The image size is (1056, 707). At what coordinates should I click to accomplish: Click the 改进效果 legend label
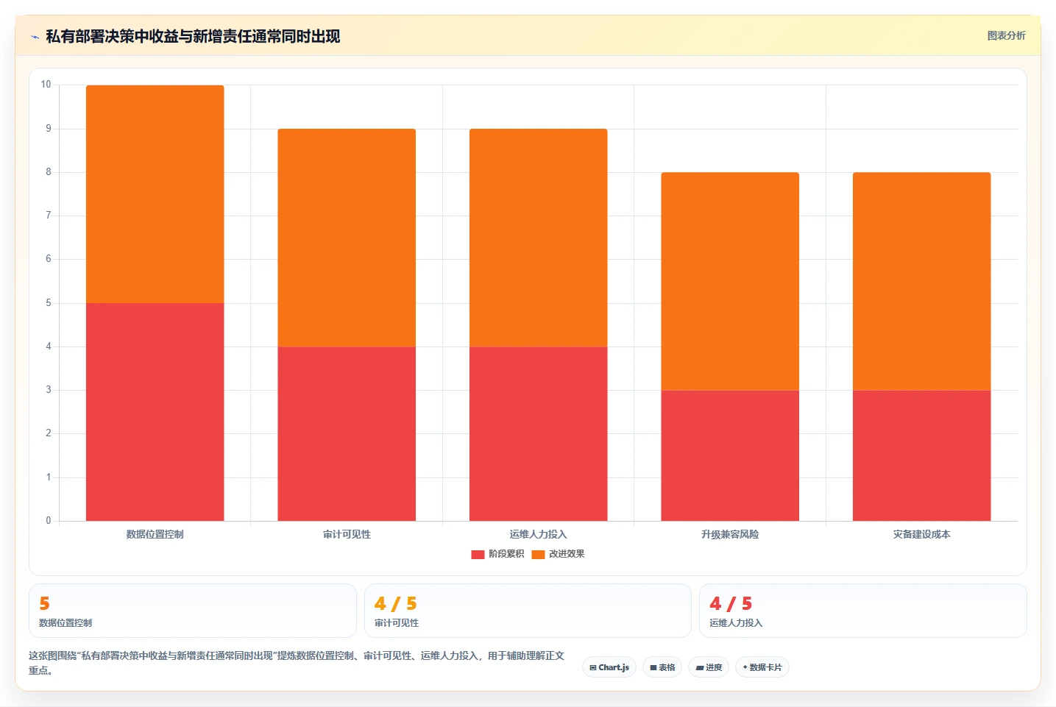click(x=567, y=554)
